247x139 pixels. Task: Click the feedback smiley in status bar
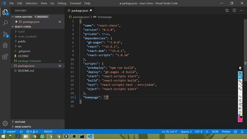pos(235,132)
